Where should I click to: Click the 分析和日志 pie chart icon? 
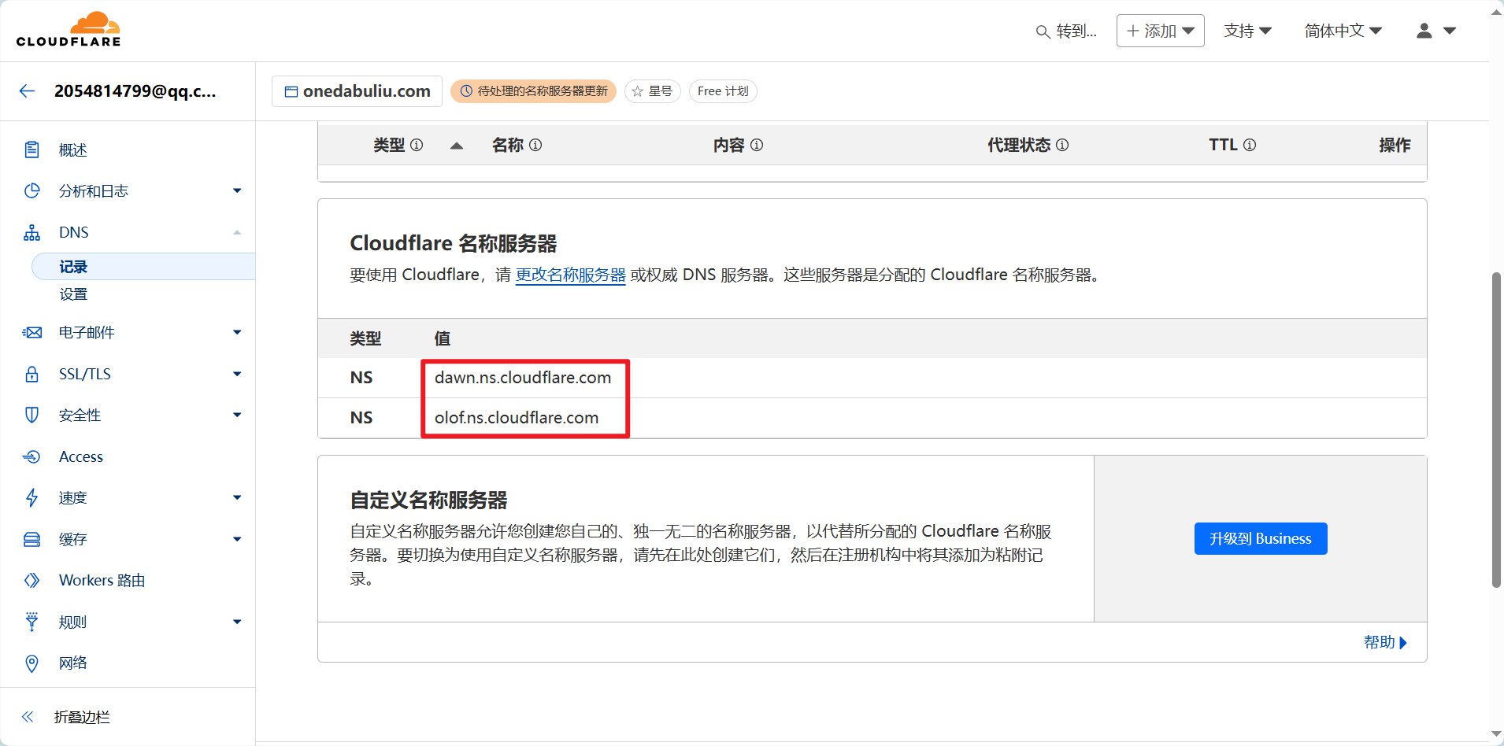pyautogui.click(x=31, y=190)
